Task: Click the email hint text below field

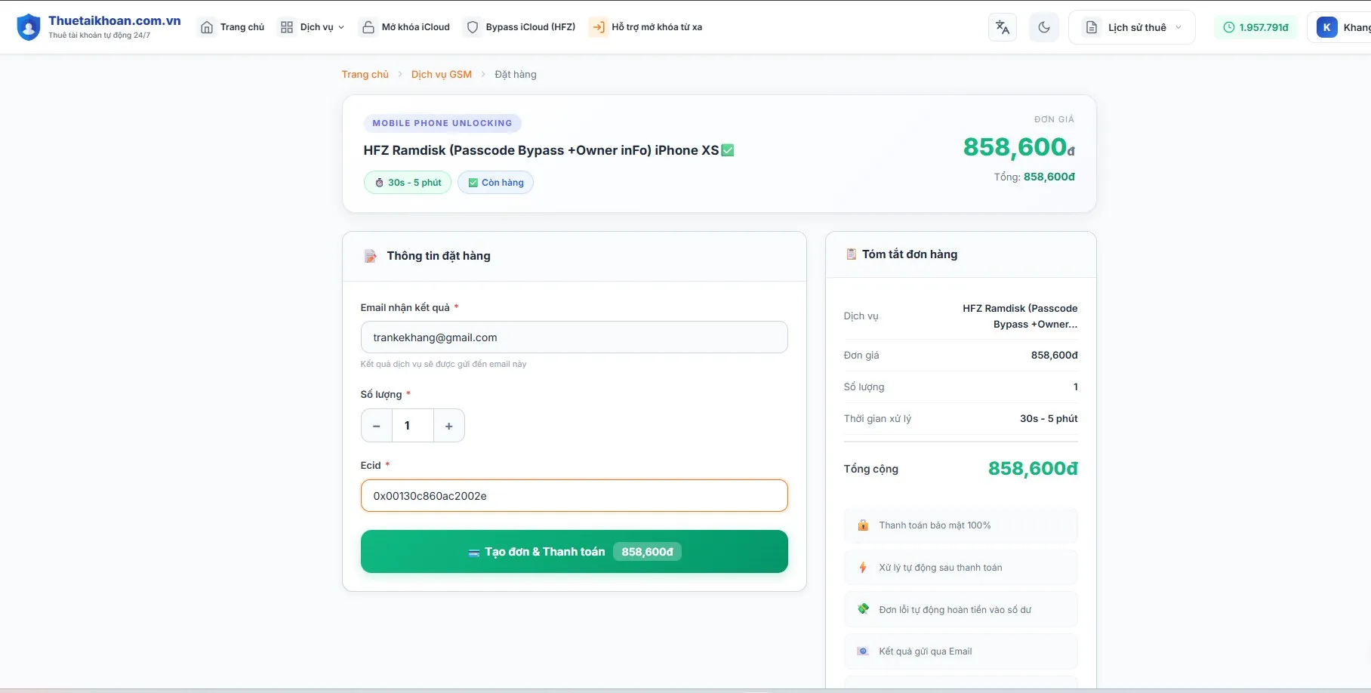Action: point(443,364)
